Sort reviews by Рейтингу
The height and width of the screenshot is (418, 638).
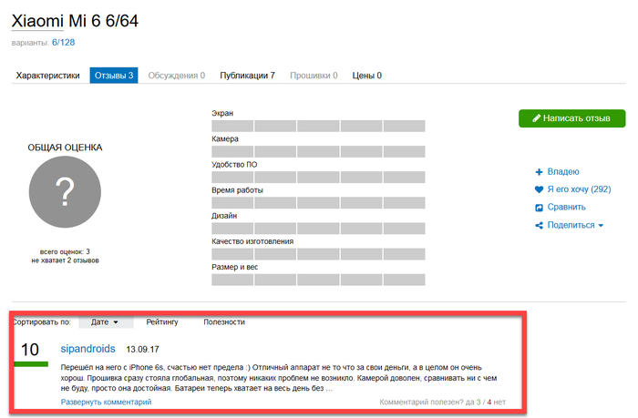161,321
